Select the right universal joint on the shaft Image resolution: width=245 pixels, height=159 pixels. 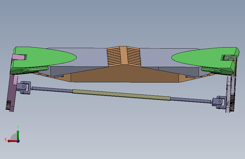click(x=219, y=102)
